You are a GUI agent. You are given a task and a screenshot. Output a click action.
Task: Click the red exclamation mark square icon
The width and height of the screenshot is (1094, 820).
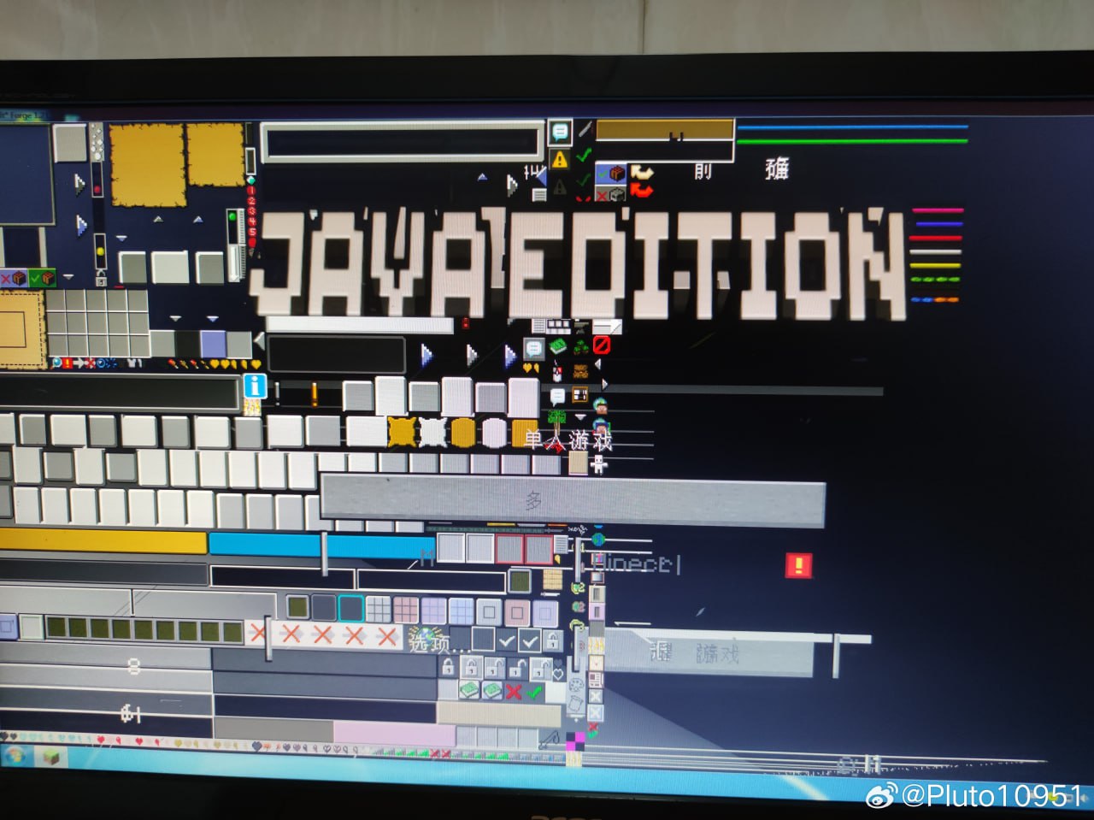click(798, 565)
